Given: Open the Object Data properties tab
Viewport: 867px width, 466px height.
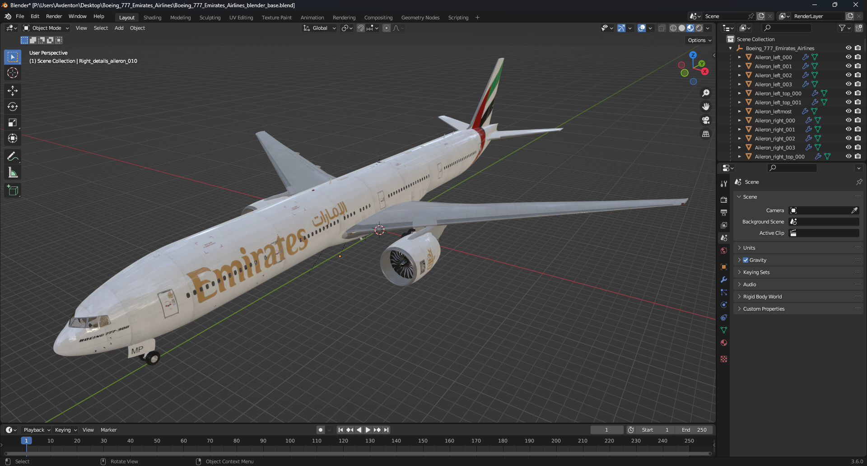Looking at the screenshot, I should [x=724, y=330].
